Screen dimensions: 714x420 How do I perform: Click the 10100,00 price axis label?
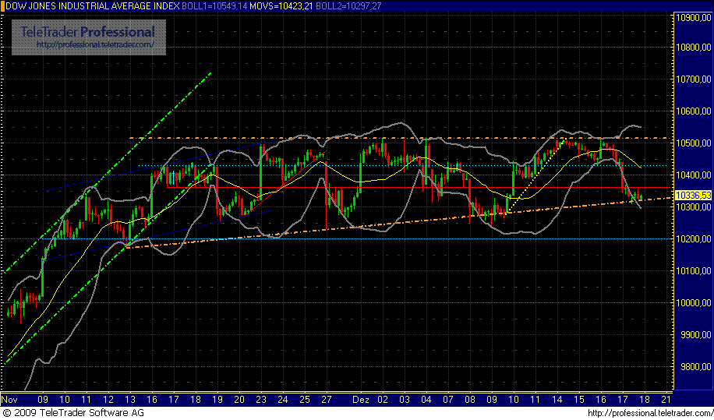coord(694,270)
